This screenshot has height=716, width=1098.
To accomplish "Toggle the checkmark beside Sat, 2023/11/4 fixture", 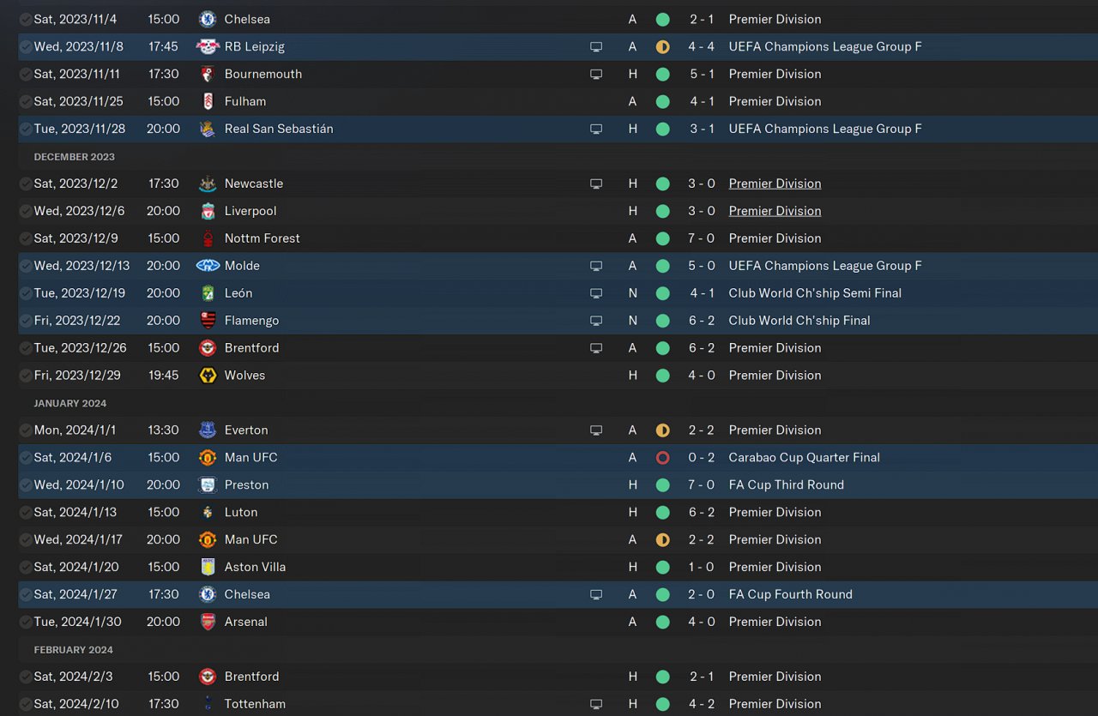I will pyautogui.click(x=26, y=19).
